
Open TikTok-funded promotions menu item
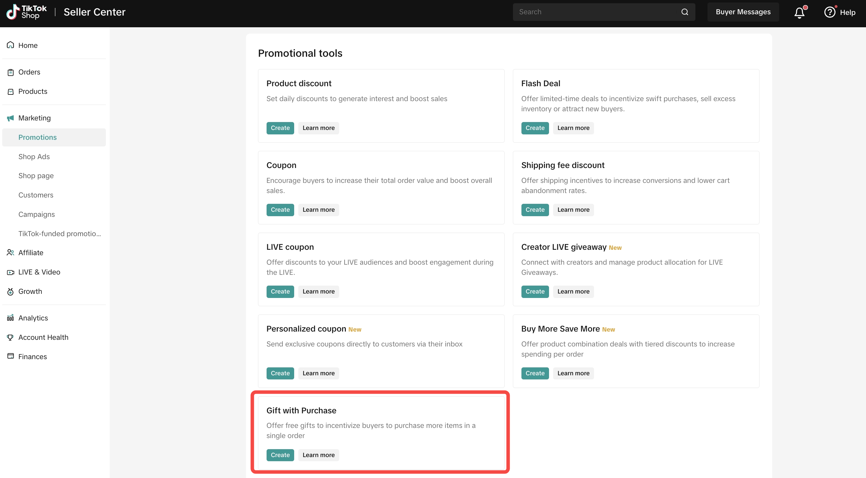[x=60, y=234]
